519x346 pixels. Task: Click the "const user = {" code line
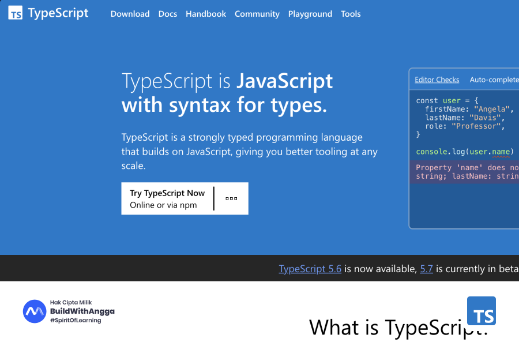click(447, 100)
